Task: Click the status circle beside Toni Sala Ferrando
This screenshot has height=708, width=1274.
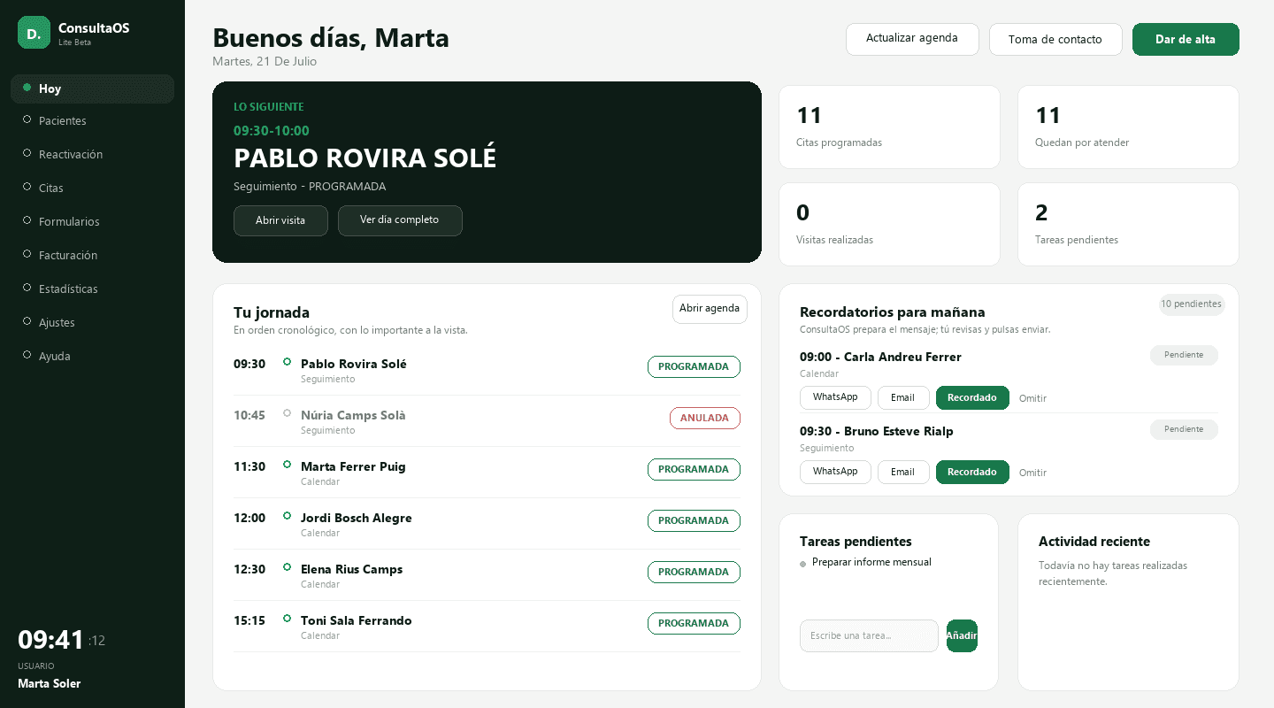Action: click(x=287, y=618)
